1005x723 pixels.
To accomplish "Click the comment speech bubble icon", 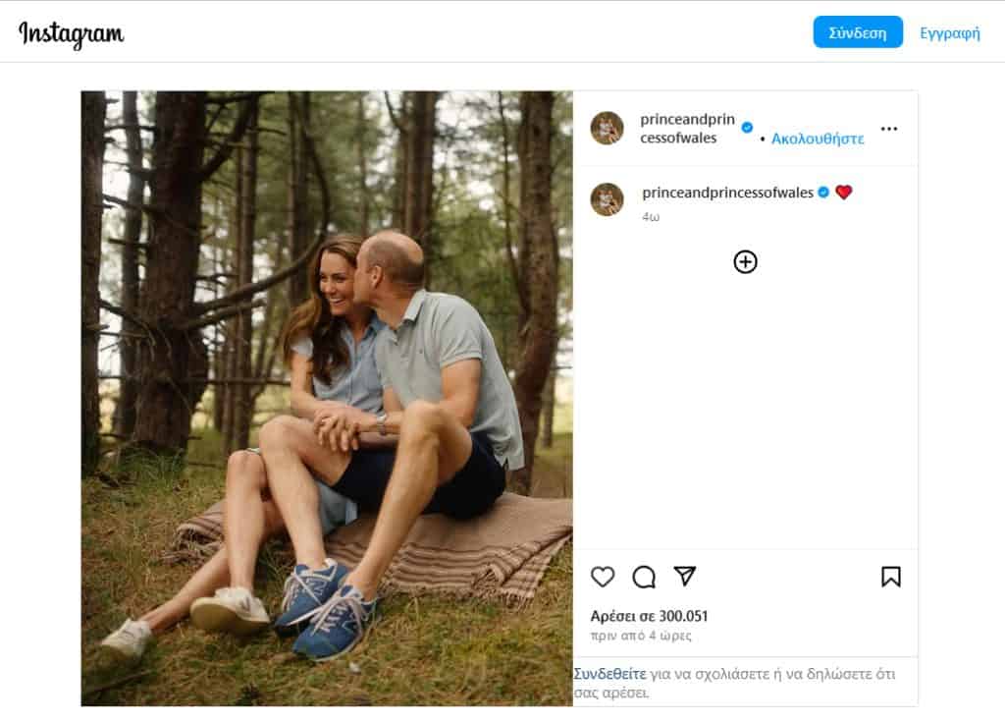I will (644, 577).
